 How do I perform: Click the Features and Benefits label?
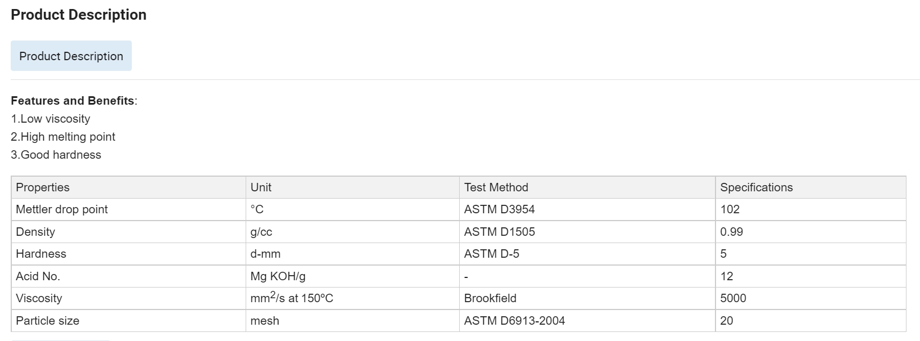[73, 101]
